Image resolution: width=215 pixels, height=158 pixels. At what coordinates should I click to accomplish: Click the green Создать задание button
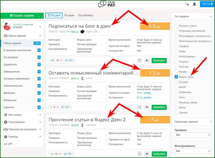pyautogui.click(x=22, y=16)
